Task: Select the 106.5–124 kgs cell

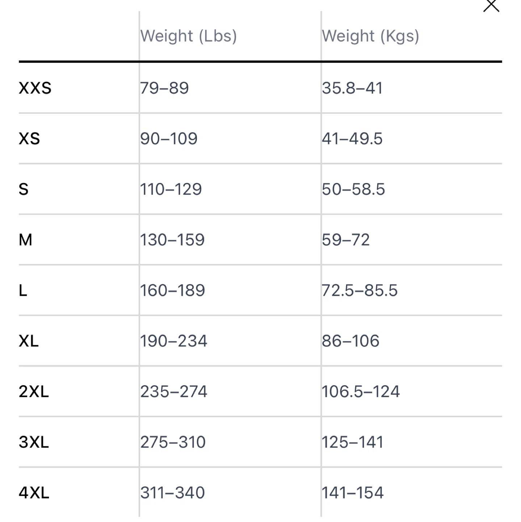Action: click(361, 391)
